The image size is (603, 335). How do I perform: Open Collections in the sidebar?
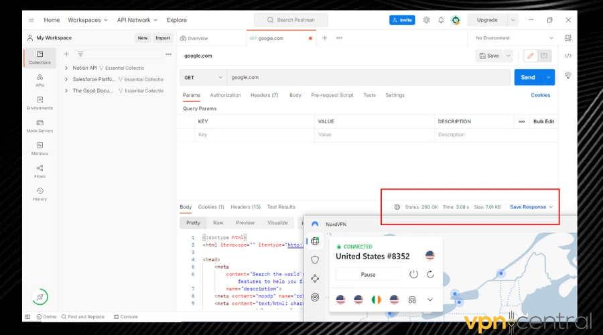pos(40,58)
